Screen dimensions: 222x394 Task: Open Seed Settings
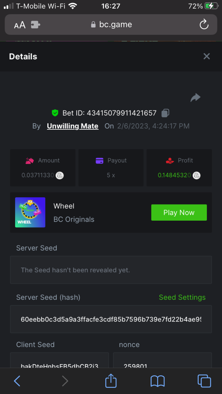click(x=182, y=297)
